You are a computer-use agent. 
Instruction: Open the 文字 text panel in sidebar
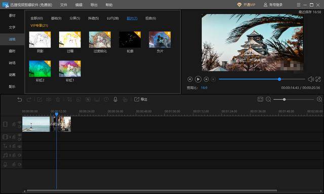click(12, 27)
